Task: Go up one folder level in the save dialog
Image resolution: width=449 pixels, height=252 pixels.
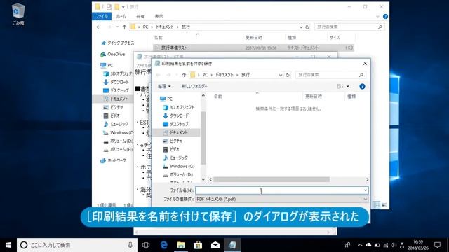Action: [x=184, y=75]
